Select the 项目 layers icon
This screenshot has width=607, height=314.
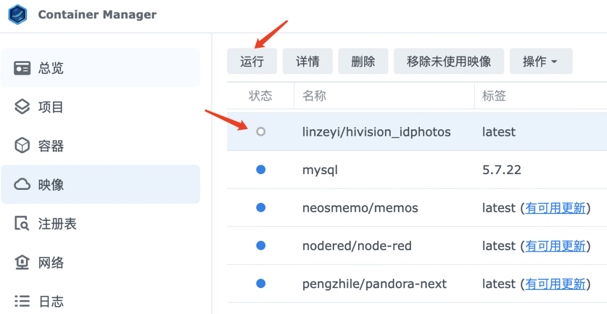[x=22, y=107]
